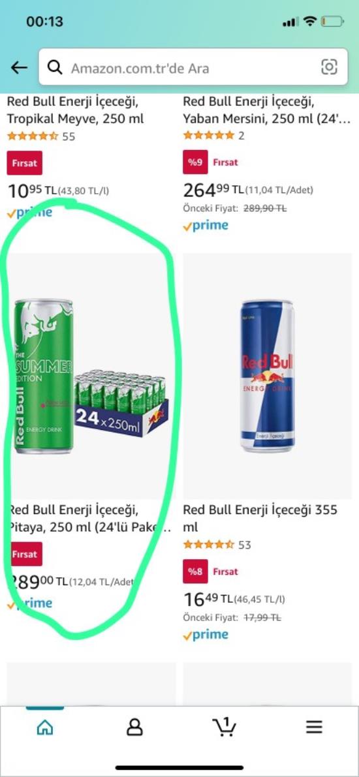Tap the magnifying glass search icon
This screenshot has width=359, height=777.
pos(55,67)
